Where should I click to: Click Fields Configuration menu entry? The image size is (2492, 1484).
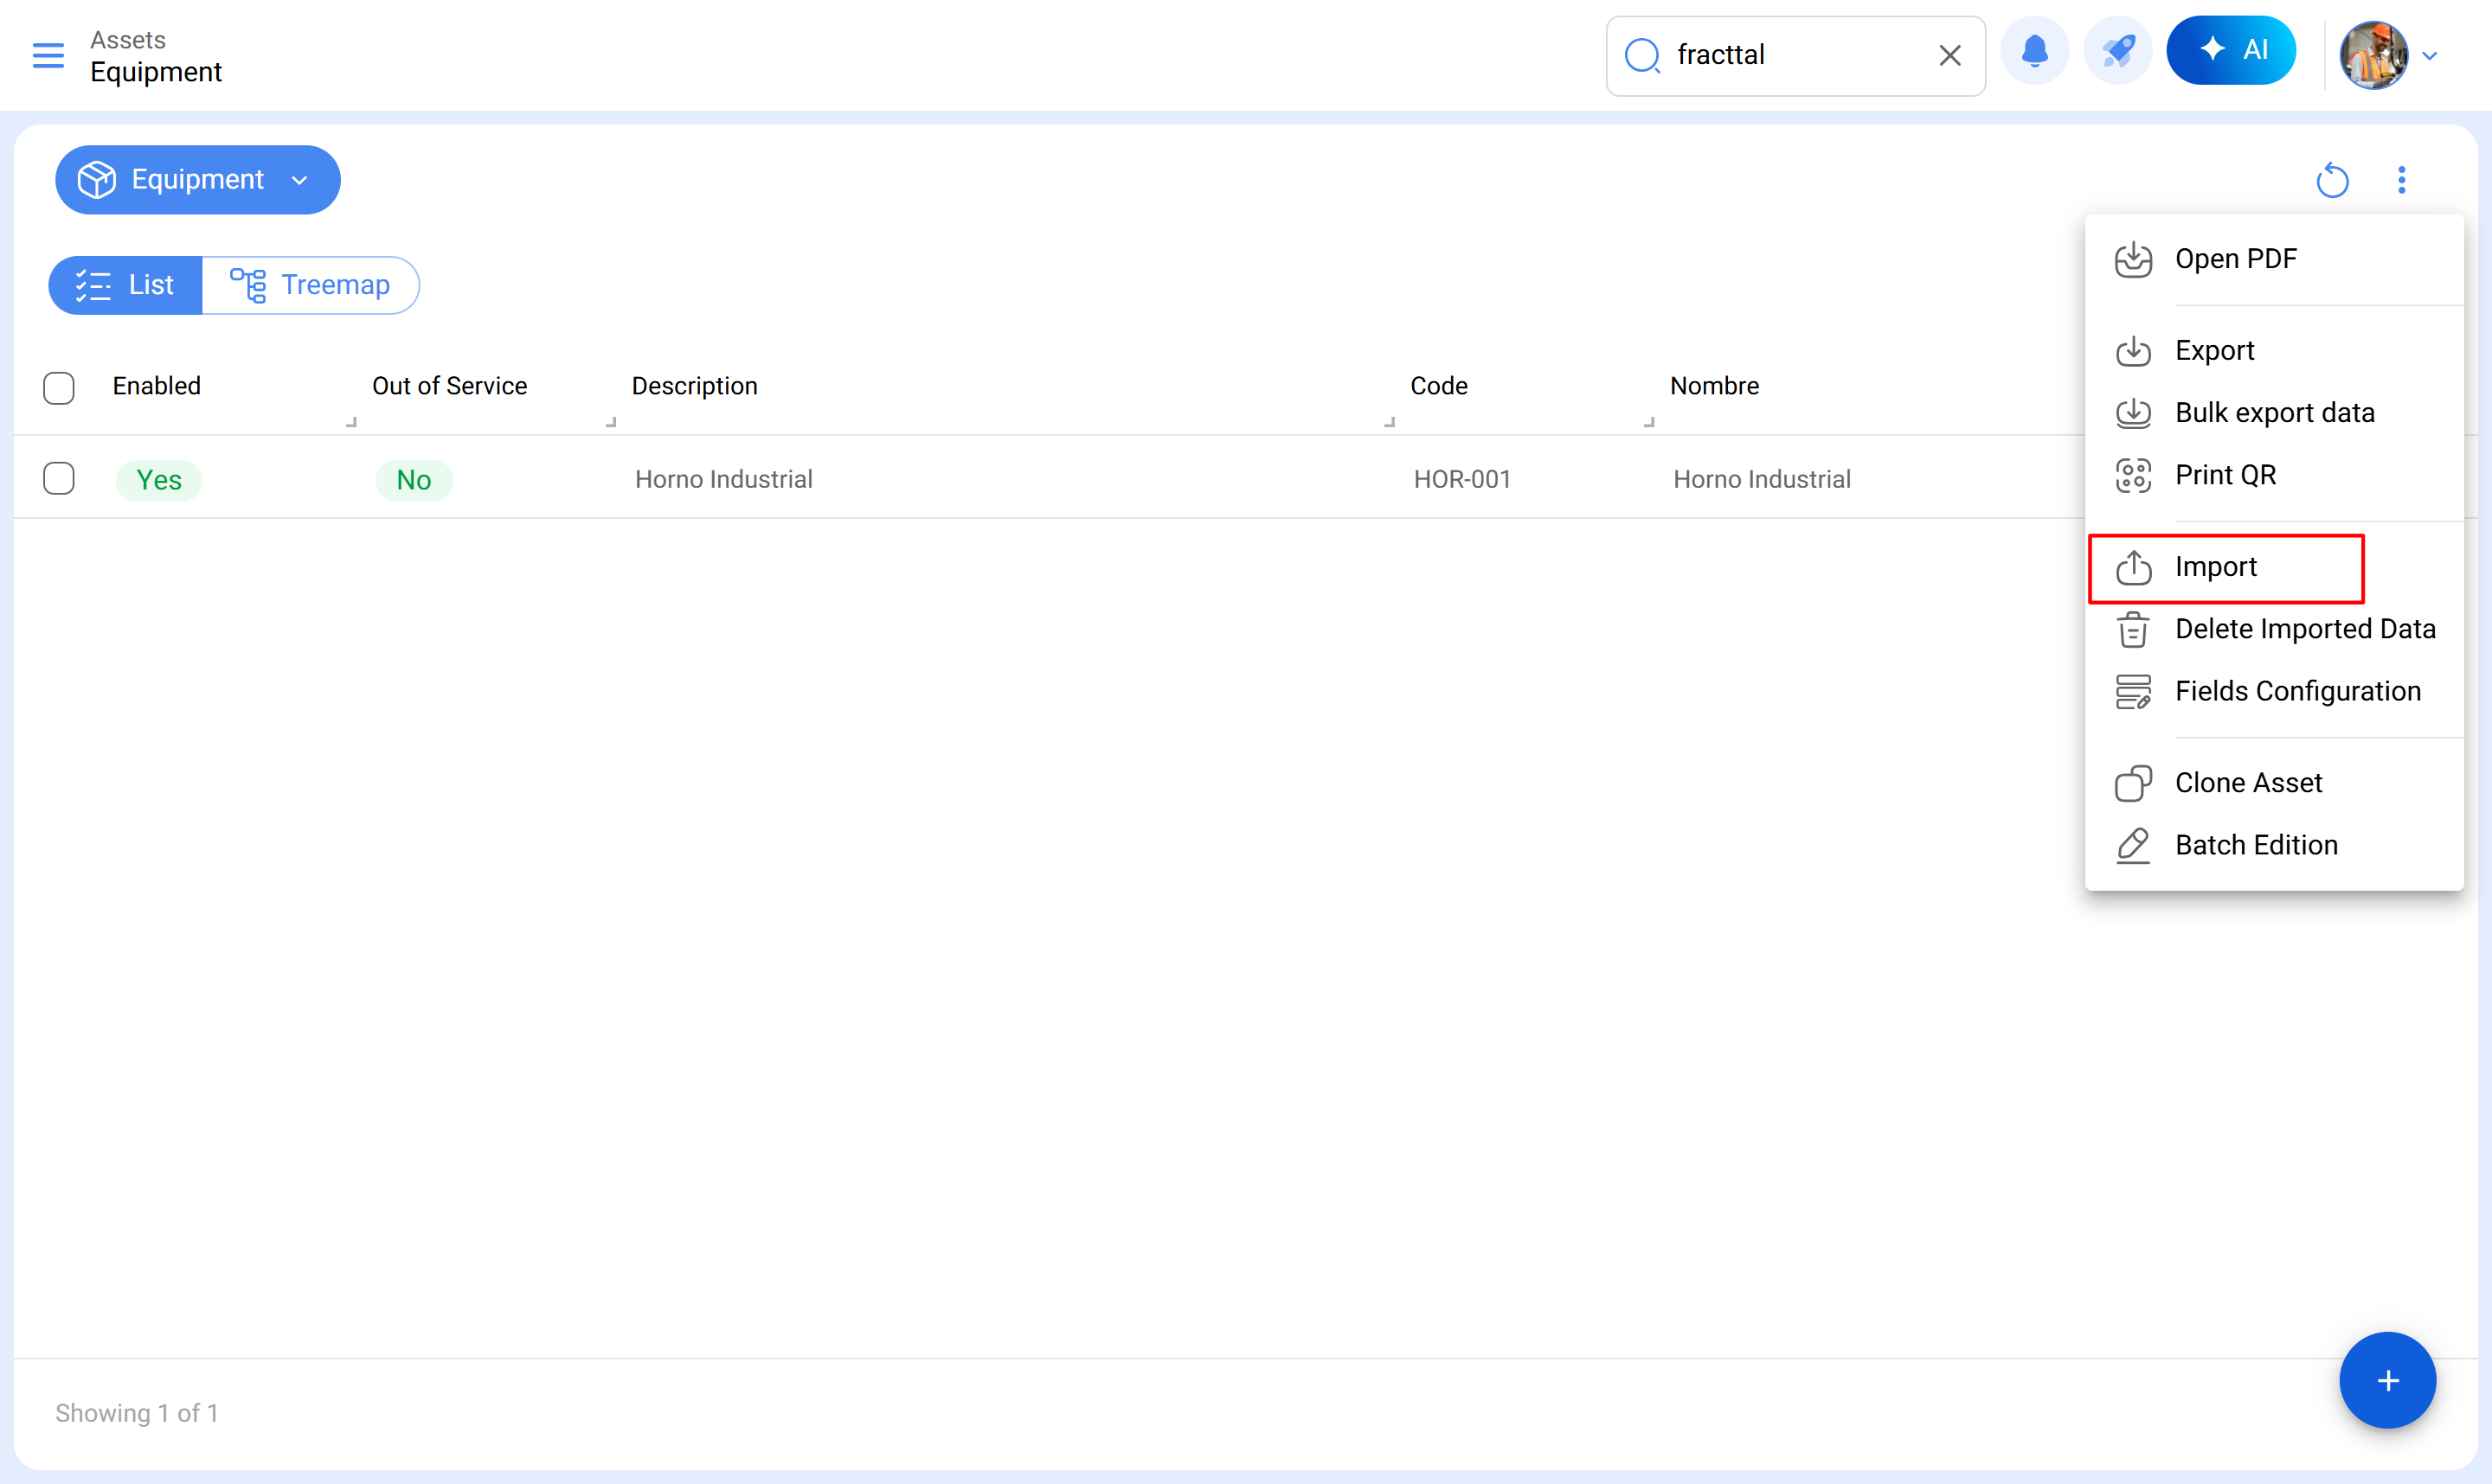tap(2297, 691)
